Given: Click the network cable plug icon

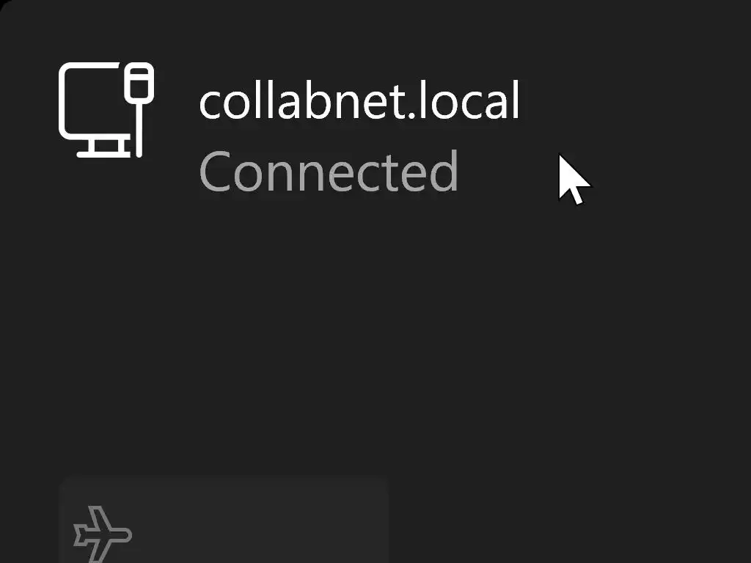Looking at the screenshot, I should tap(139, 110).
